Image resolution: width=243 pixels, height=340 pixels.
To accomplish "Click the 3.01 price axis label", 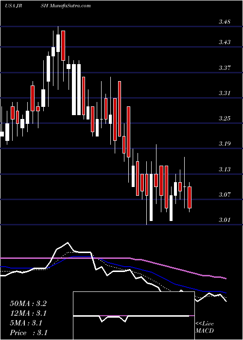I will click(x=225, y=220).
